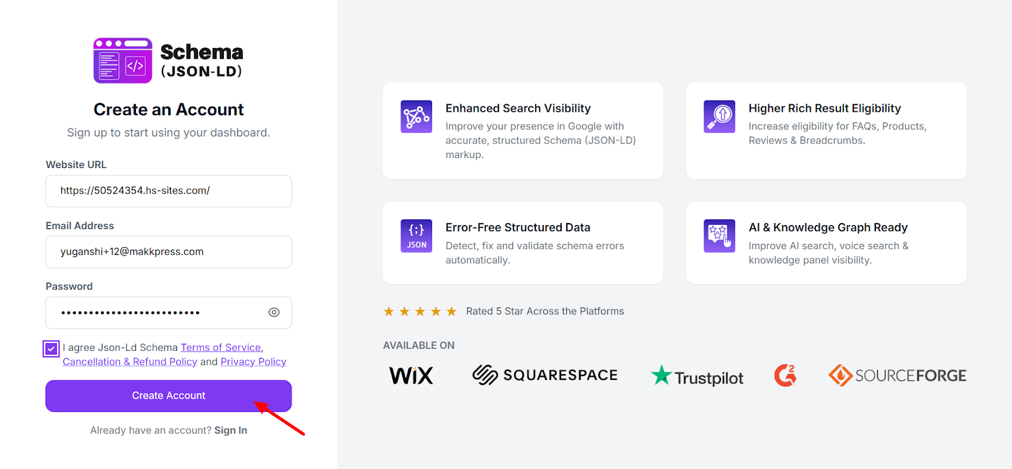The image size is (1012, 469).
Task: Click the Schema JSON-LD logo icon
Action: 123,61
